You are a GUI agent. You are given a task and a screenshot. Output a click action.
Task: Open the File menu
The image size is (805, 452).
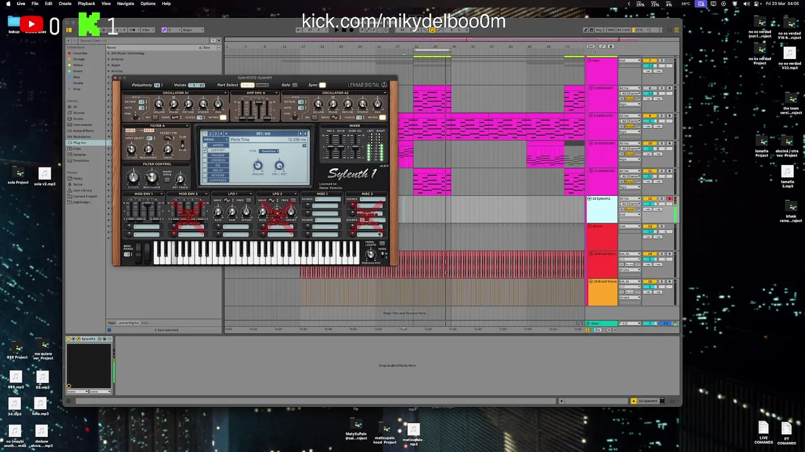[x=35, y=4]
